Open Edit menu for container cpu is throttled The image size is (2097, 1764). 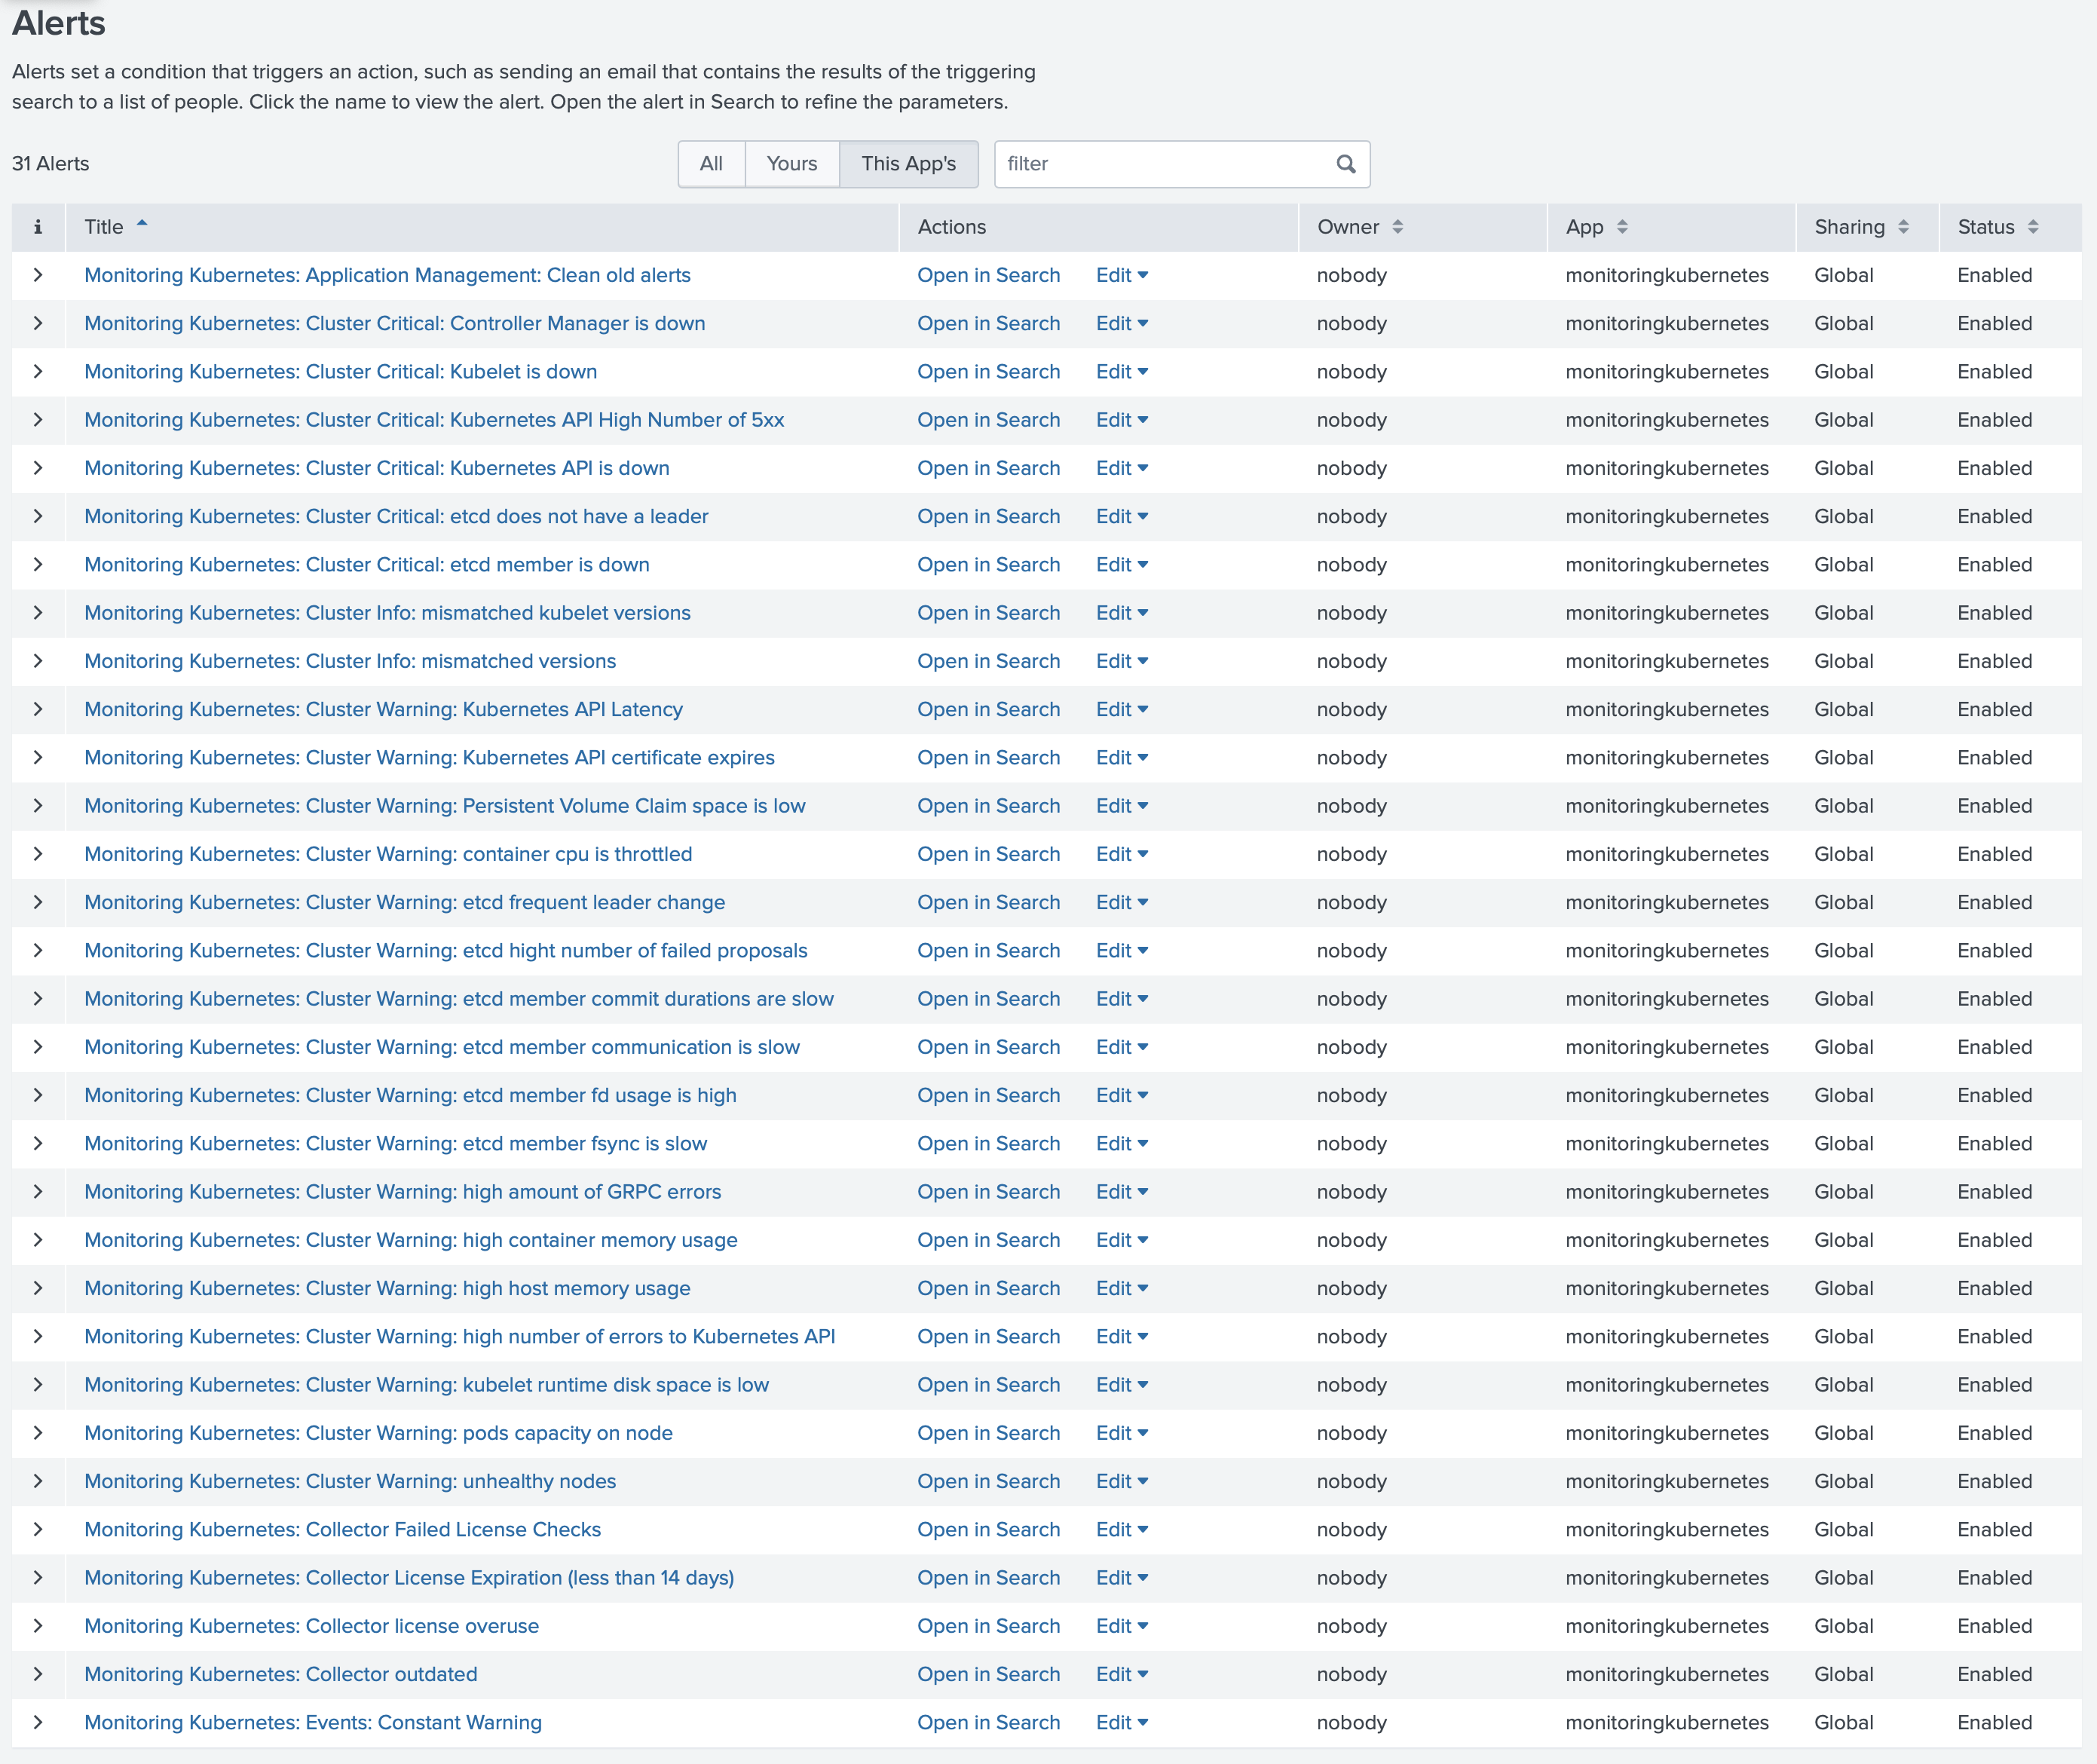[1122, 854]
